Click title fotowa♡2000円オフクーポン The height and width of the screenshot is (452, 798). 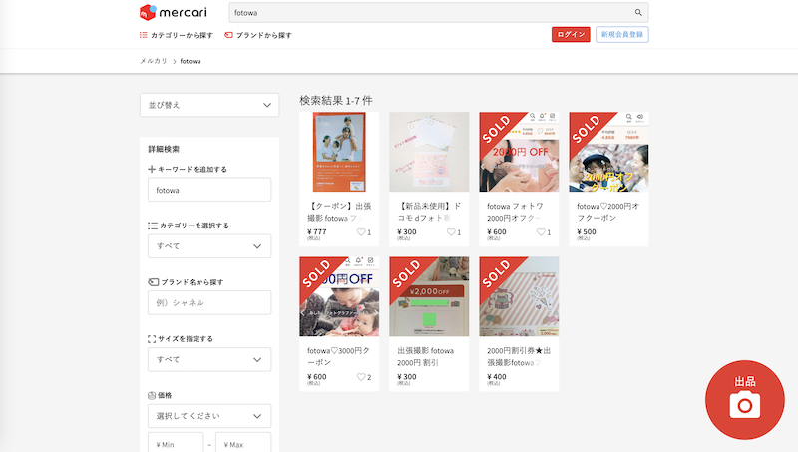pyautogui.click(x=608, y=212)
